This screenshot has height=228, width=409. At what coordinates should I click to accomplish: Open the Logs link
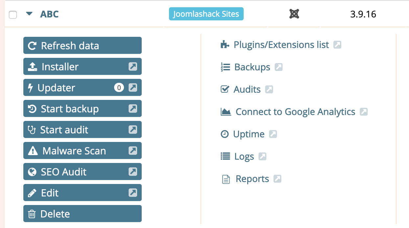(244, 156)
